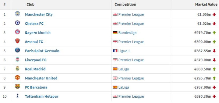219x103 pixels.
Task: Click the Chelsea FC club crest
Action: click(17, 23)
